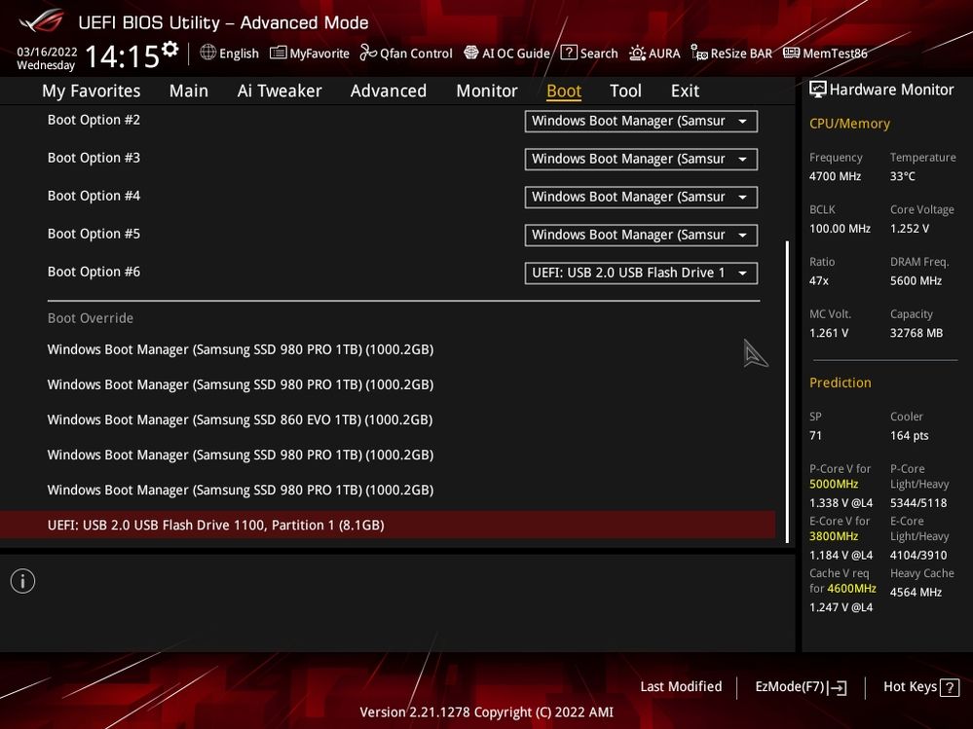Viewport: 973px width, 729px height.
Task: Click the 4700 MHz frequency value
Action: click(x=836, y=176)
